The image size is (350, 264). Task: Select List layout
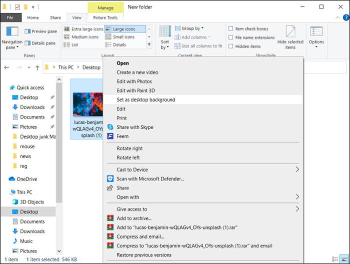pos(71,44)
